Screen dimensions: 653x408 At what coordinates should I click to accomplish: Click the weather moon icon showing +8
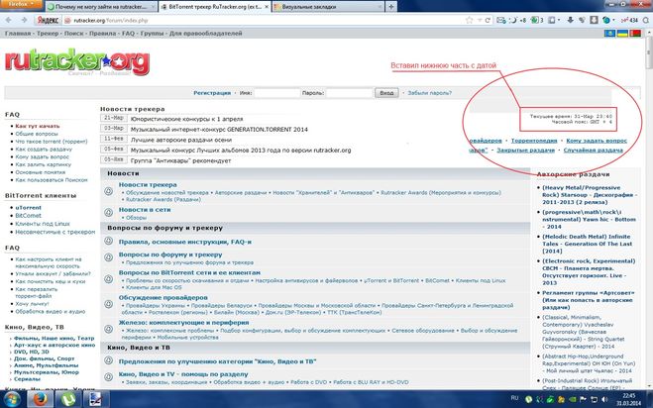[x=518, y=20]
